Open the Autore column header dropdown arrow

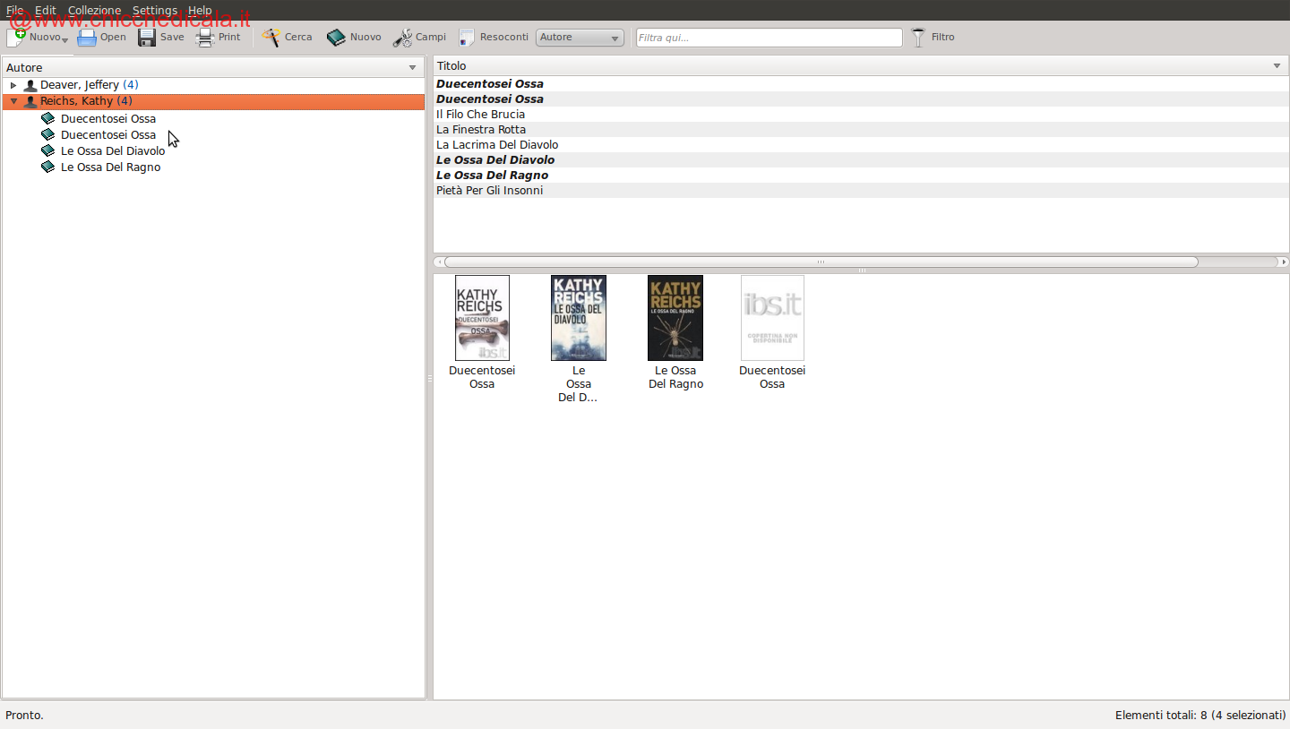click(412, 68)
